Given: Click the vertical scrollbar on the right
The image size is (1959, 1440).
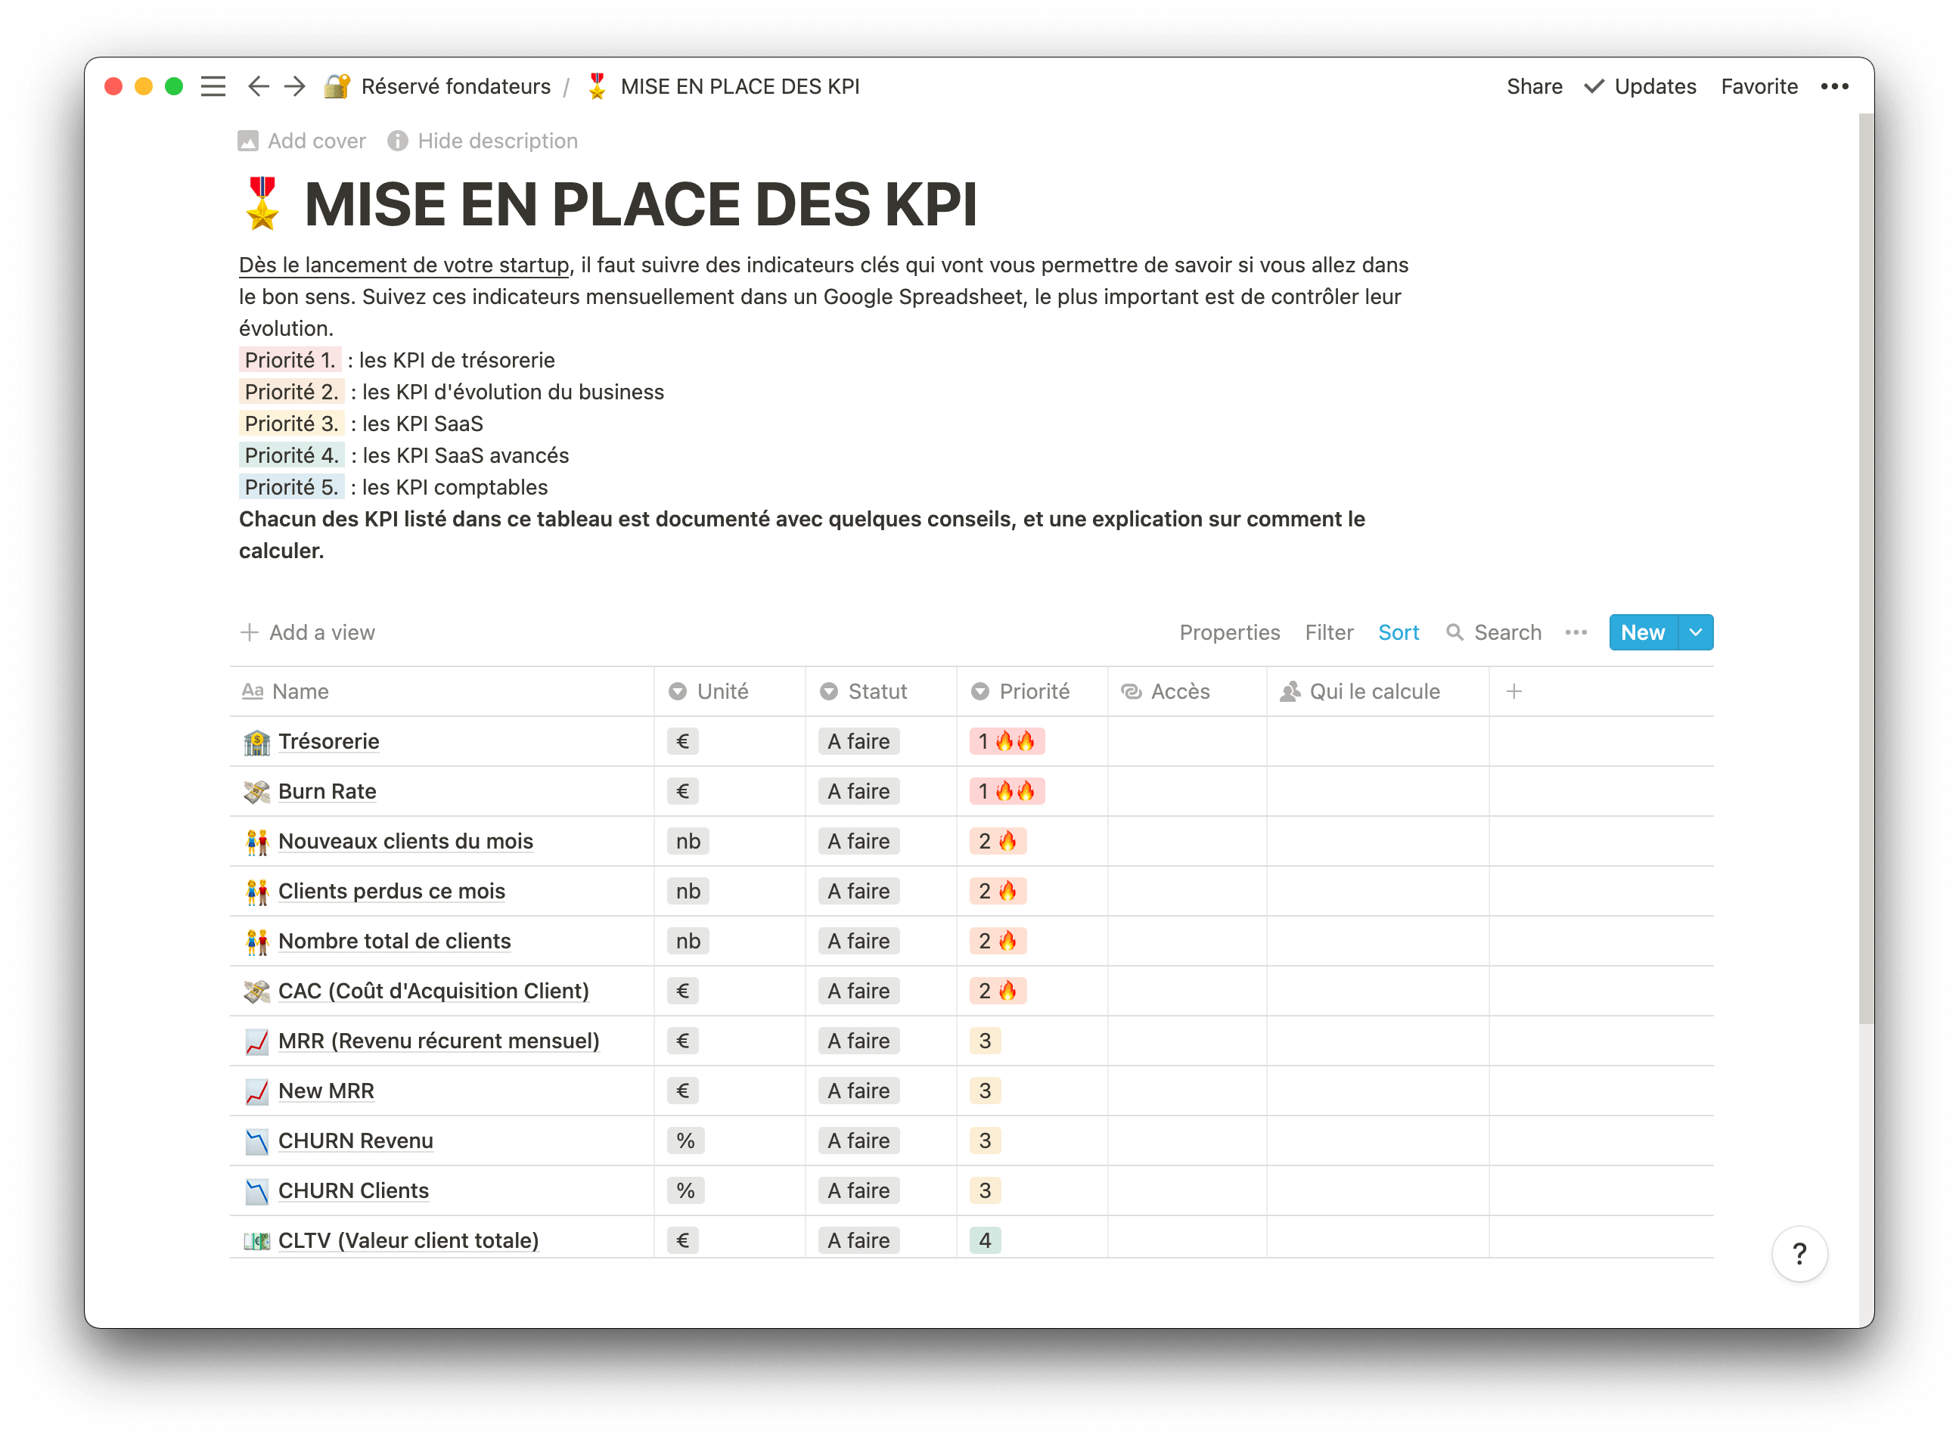Looking at the screenshot, I should point(1865,566).
